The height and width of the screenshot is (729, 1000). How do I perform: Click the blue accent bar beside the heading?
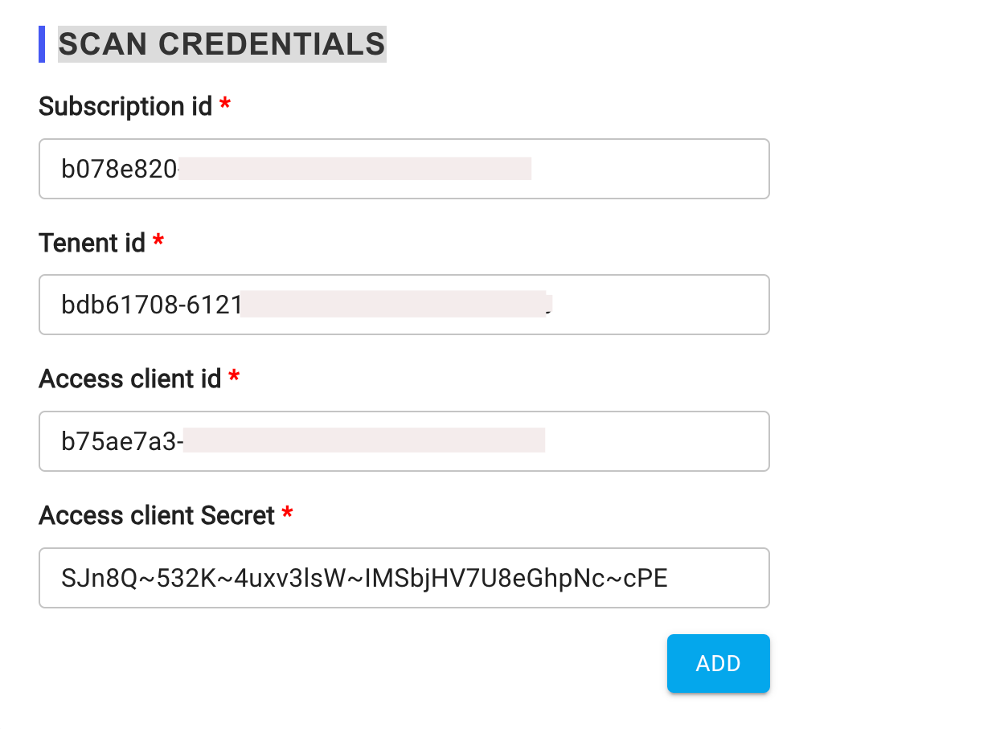click(x=42, y=44)
